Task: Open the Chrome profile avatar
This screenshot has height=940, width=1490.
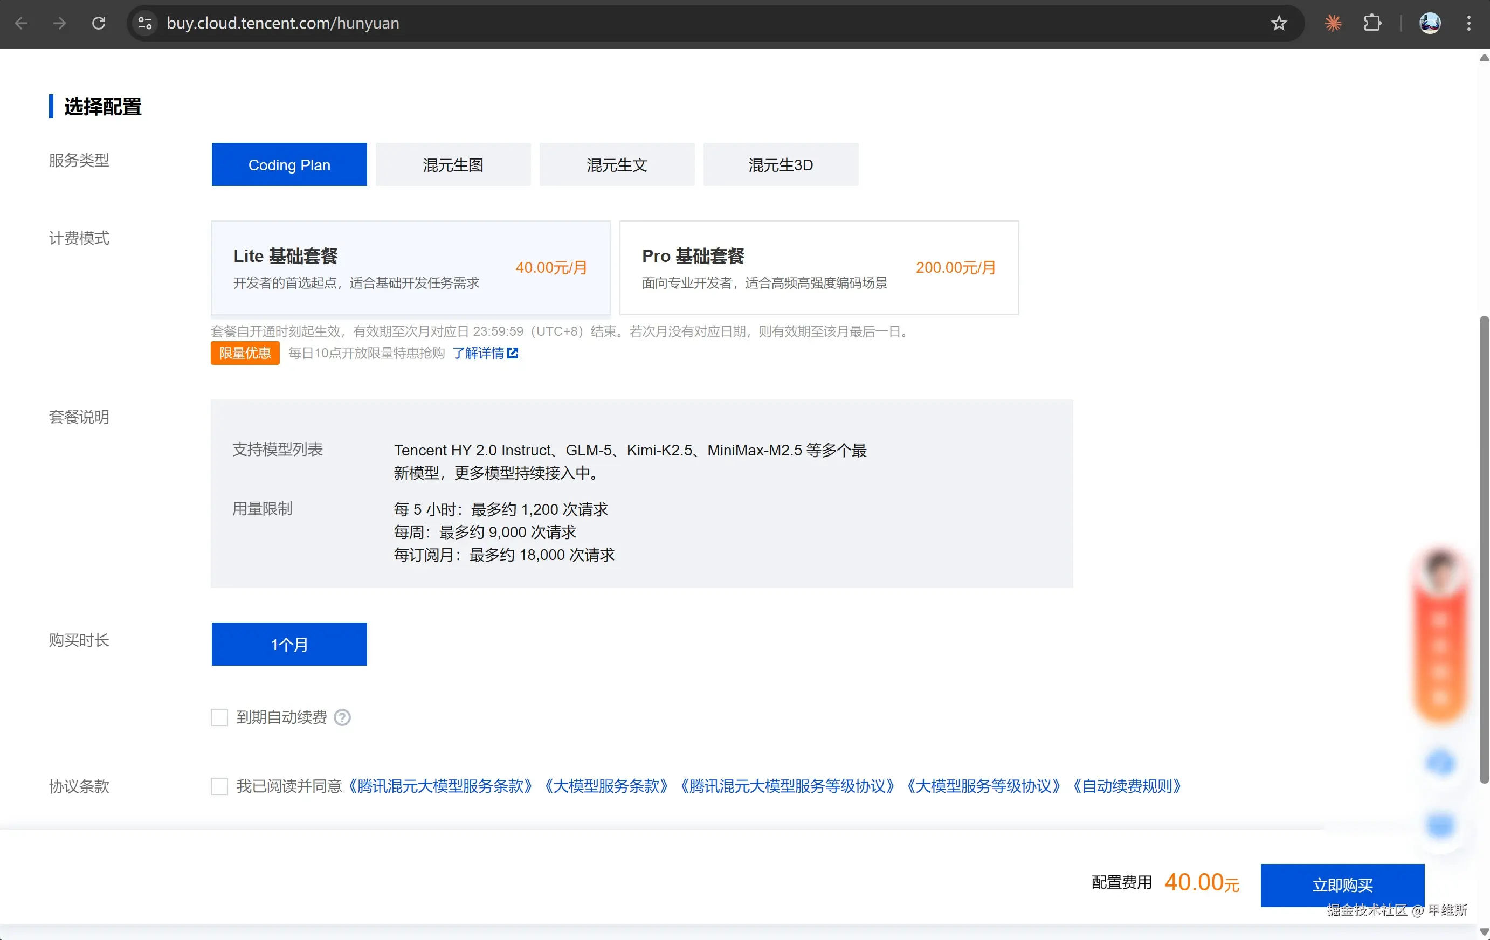Action: coord(1430,24)
